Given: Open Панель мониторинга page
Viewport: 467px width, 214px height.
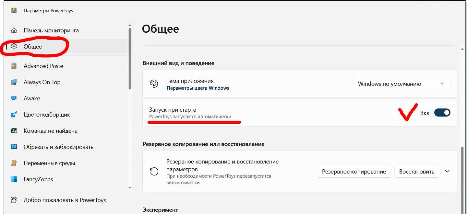Looking at the screenshot, I should coord(66,30).
